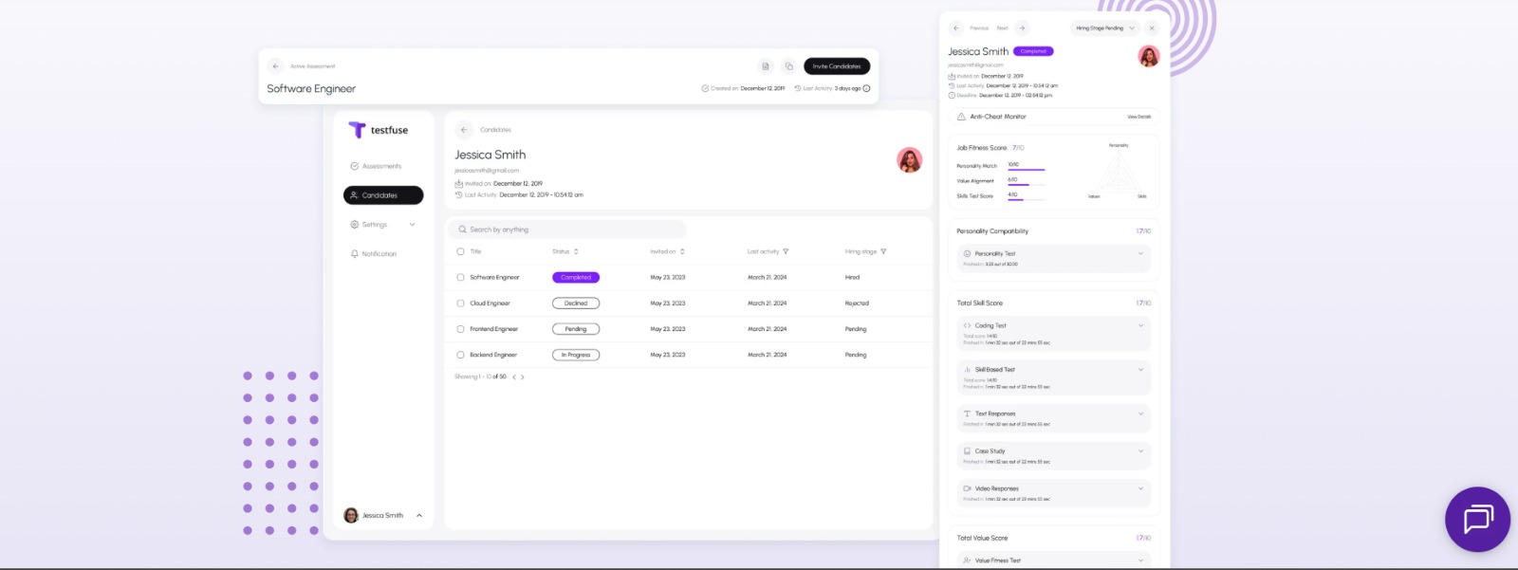The image size is (1518, 570).
Task: Expand the Settings menu chevron
Action: click(412, 225)
